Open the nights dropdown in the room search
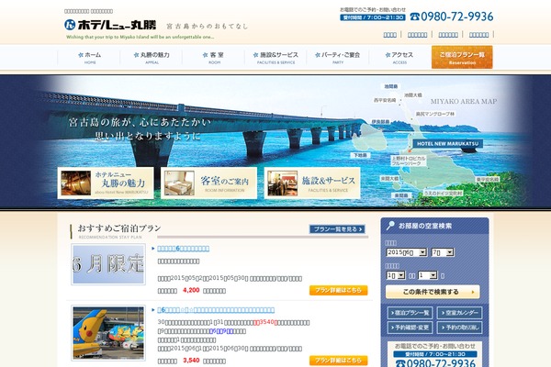551x367 pixels. click(396, 275)
